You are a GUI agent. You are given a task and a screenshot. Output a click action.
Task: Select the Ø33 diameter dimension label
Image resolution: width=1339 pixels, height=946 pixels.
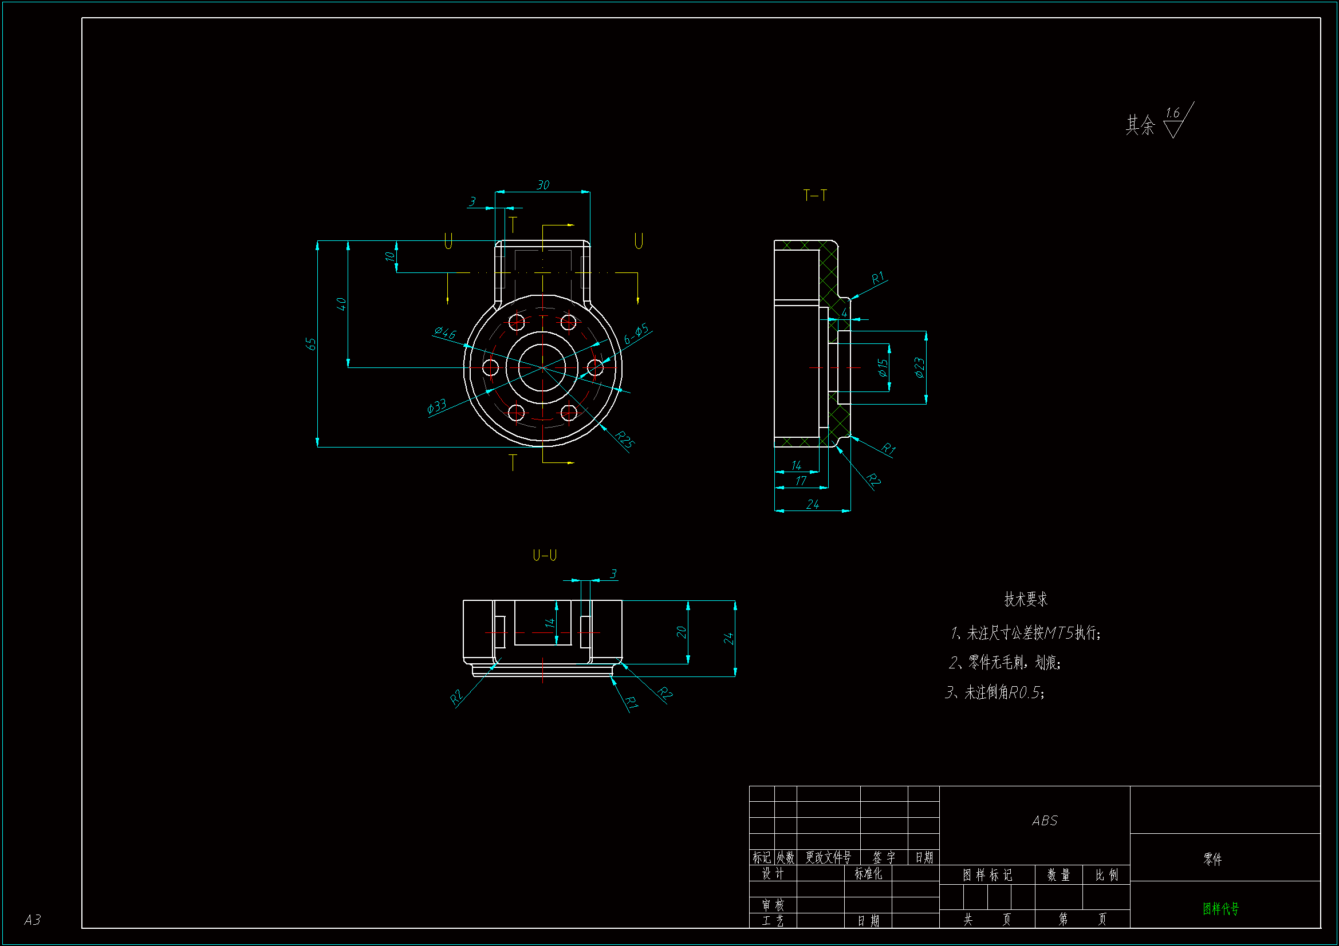click(x=437, y=406)
